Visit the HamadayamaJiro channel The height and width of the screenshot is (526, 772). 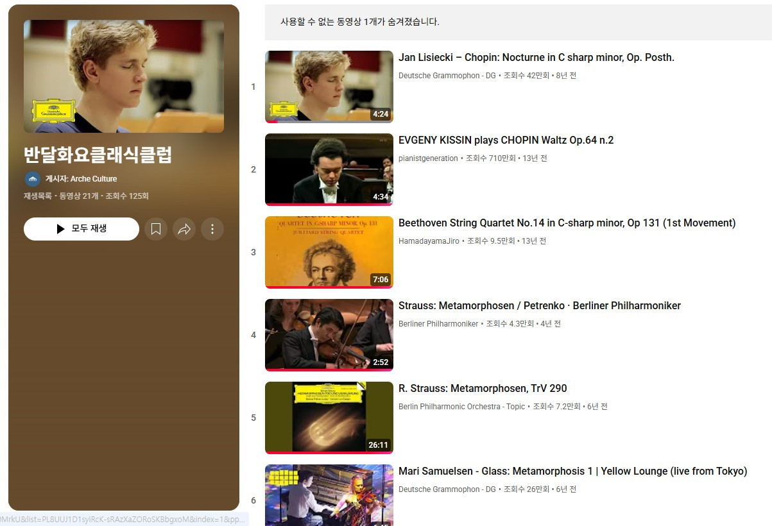[429, 241]
